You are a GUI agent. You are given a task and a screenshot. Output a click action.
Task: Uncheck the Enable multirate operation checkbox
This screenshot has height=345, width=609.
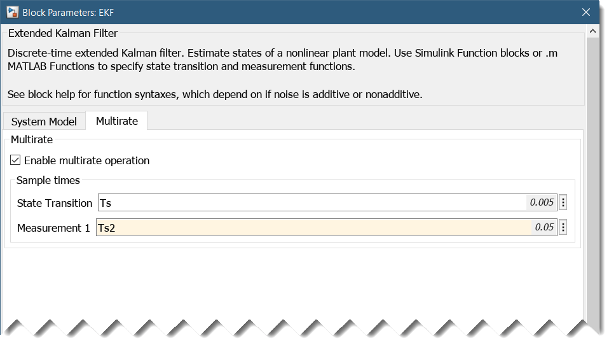(16, 160)
